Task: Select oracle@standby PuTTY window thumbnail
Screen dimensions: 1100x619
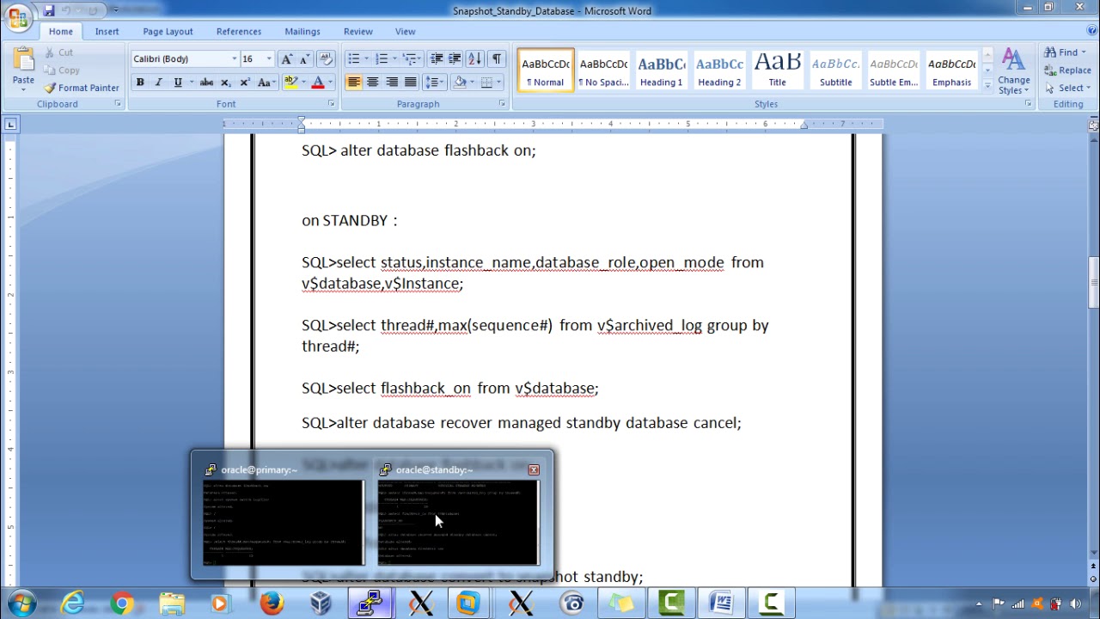Action: [x=458, y=516]
